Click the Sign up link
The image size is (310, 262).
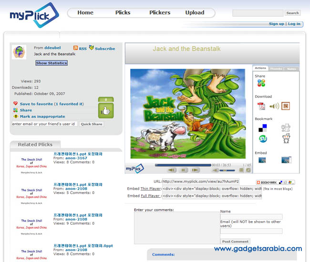(x=277, y=24)
